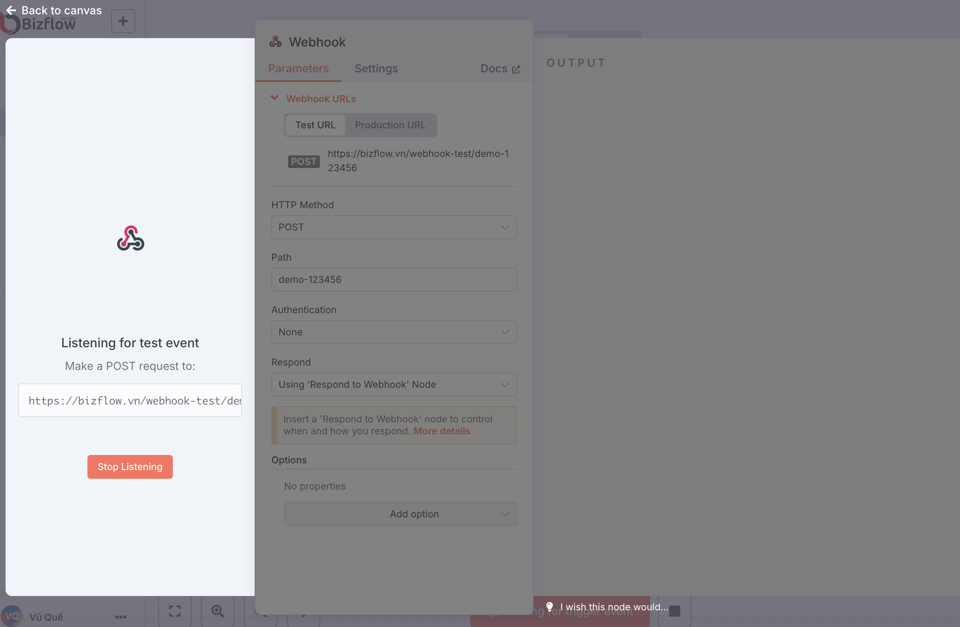Click the plus add button in header

(x=123, y=21)
